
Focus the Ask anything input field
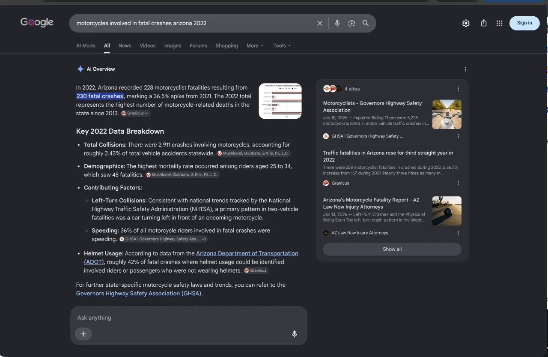(188, 318)
